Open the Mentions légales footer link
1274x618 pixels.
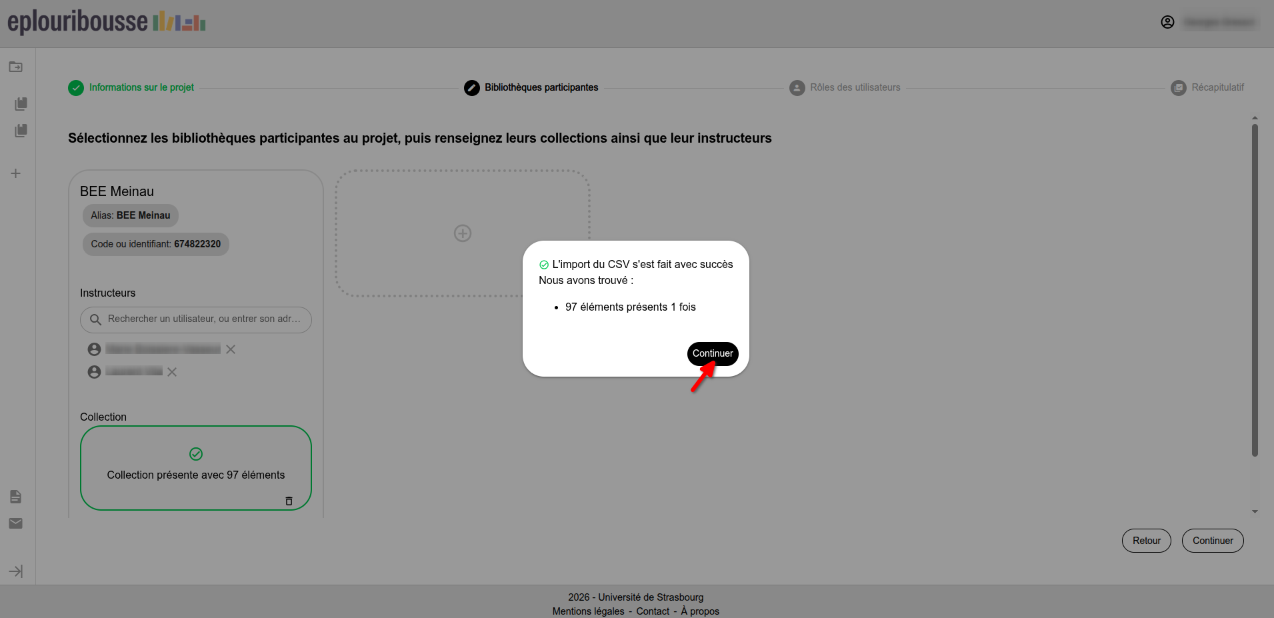tap(588, 611)
